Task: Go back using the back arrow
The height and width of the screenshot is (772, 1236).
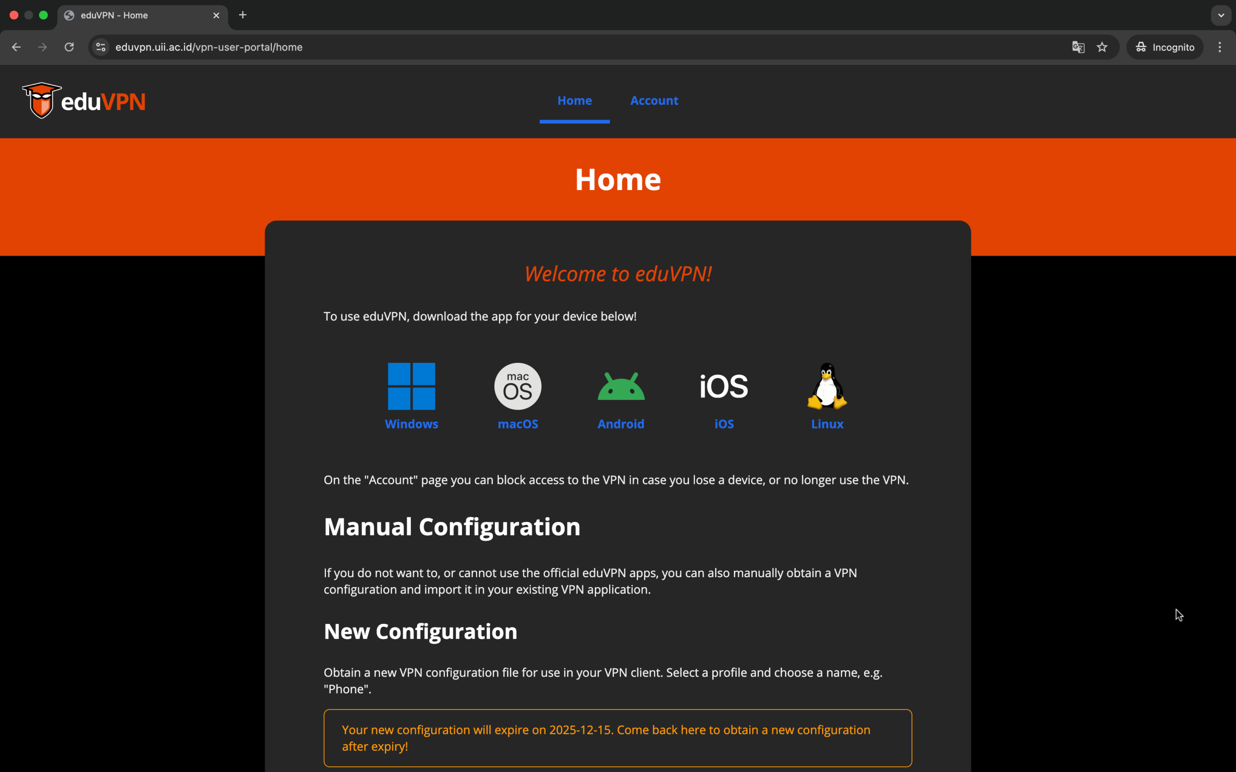Action: (x=16, y=47)
